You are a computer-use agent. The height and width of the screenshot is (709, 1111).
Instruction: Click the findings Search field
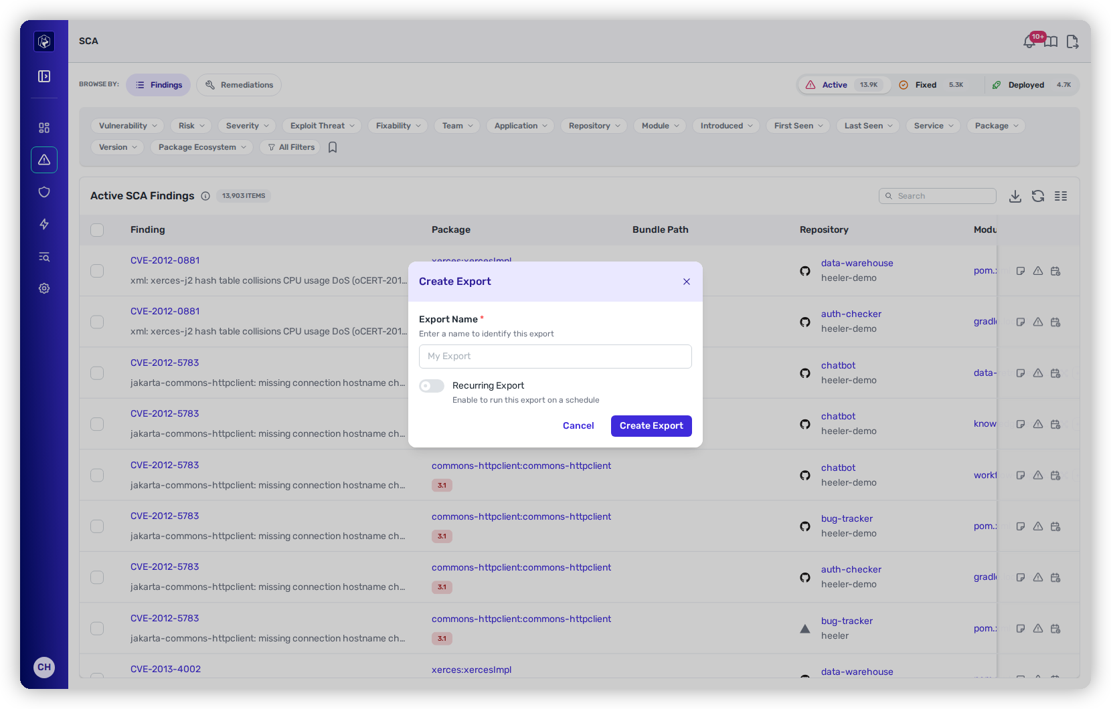(937, 196)
